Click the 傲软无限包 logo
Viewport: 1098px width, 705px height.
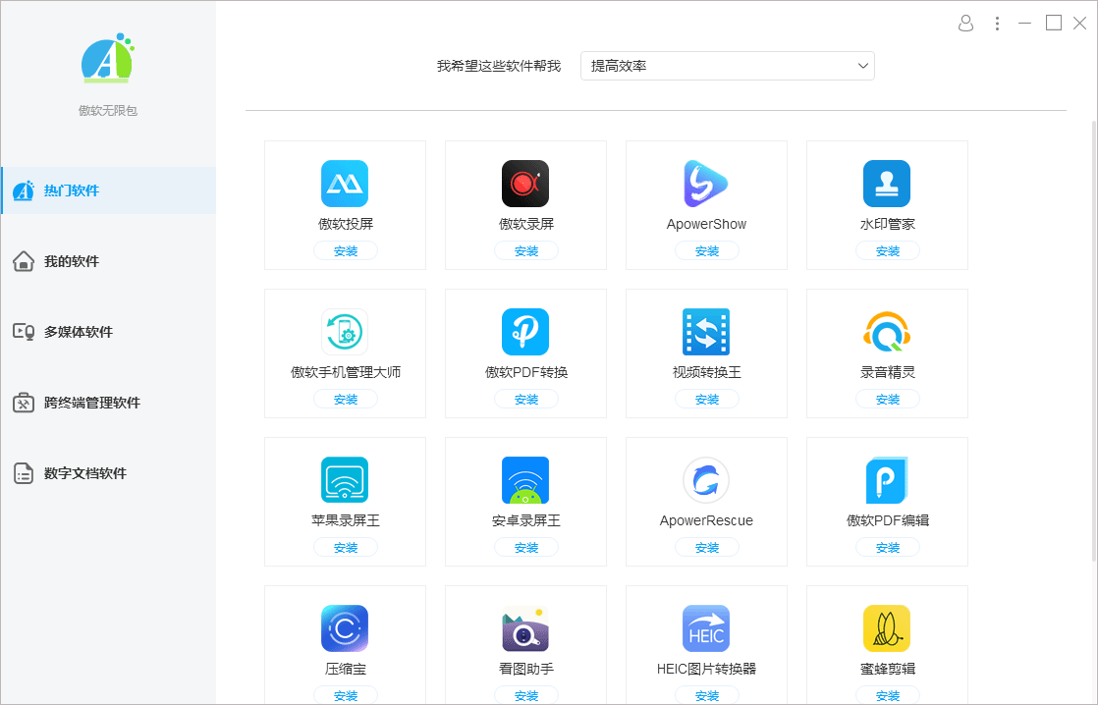107,58
